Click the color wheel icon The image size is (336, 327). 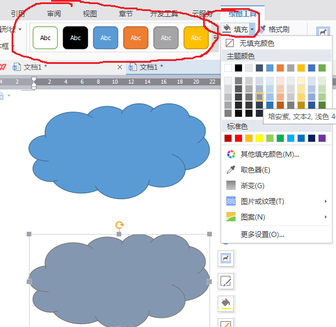pos(231,154)
